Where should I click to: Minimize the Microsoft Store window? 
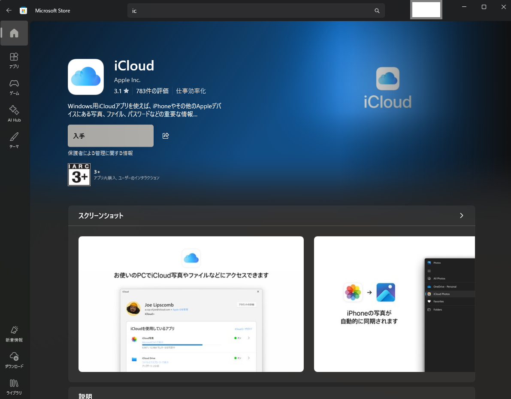coord(464,7)
